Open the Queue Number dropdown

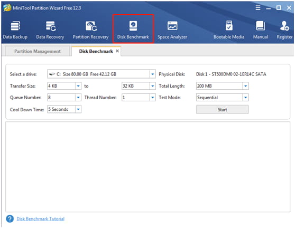click(x=78, y=98)
